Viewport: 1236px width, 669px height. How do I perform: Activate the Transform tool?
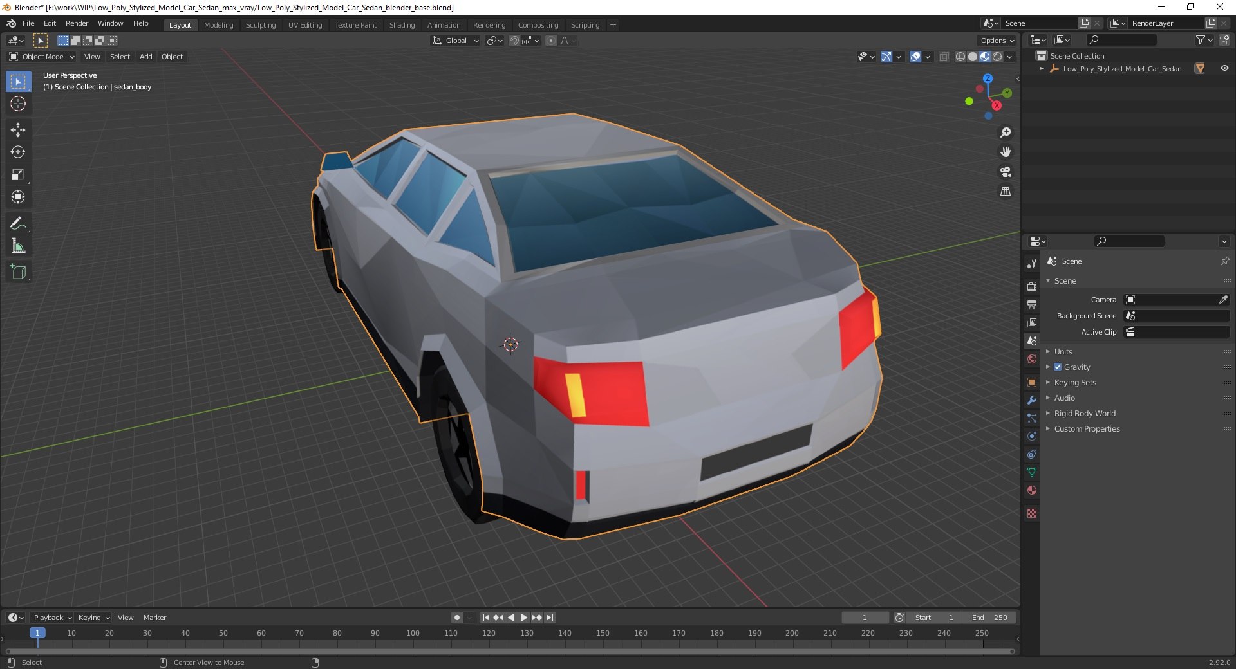[18, 197]
